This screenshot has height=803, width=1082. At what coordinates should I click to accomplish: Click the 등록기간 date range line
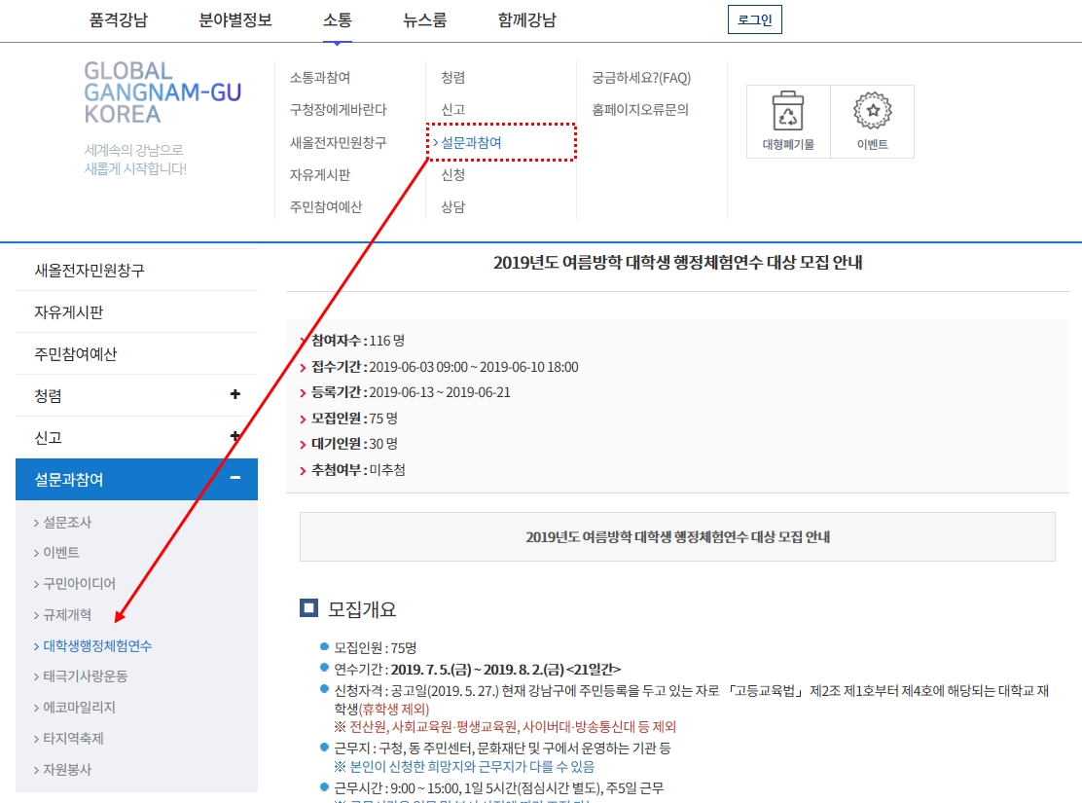pyautogui.click(x=411, y=392)
